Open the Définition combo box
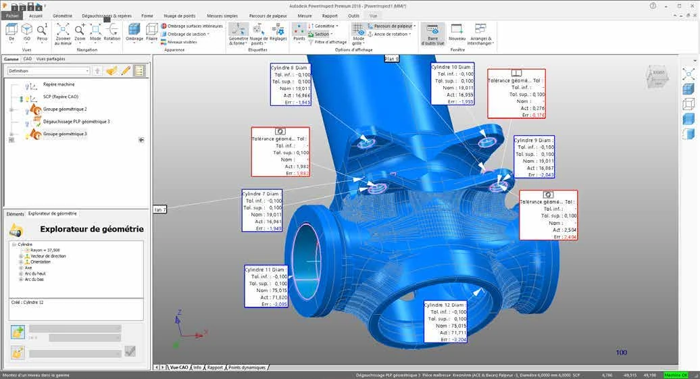Viewport: 700px width, 379px height. click(48, 71)
